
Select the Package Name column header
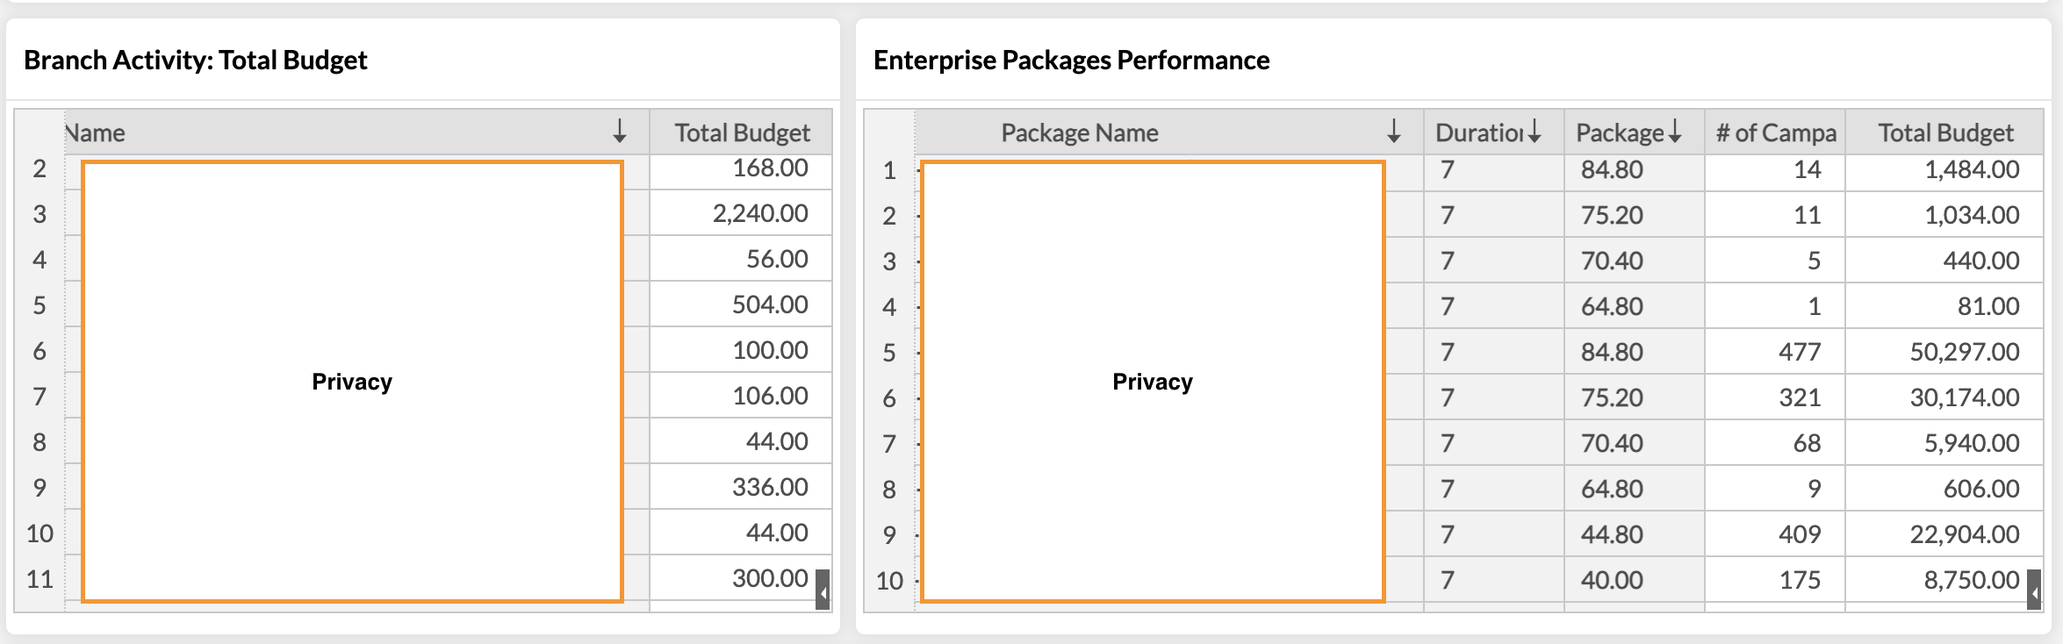[x=1080, y=132]
